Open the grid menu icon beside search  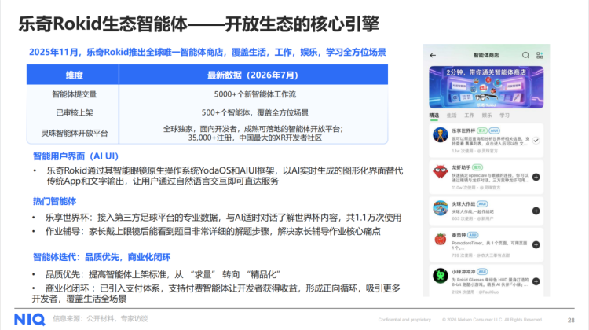pyautogui.click(x=540, y=55)
